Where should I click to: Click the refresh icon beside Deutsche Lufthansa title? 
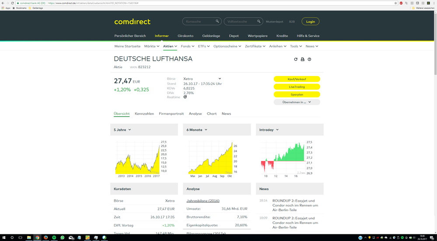[296, 59]
